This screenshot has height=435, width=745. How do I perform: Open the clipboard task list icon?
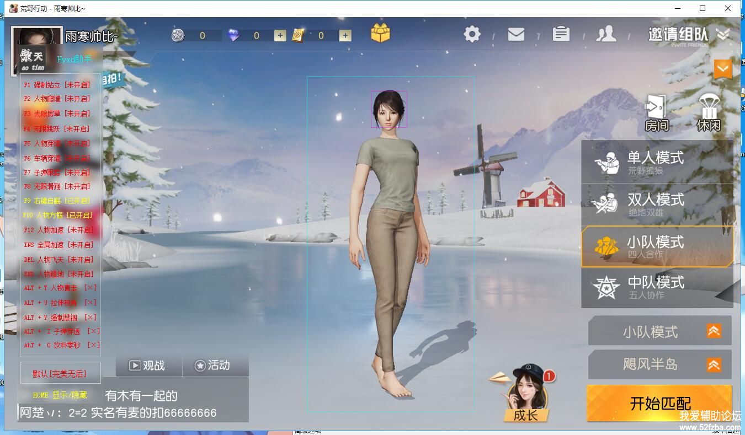(561, 34)
